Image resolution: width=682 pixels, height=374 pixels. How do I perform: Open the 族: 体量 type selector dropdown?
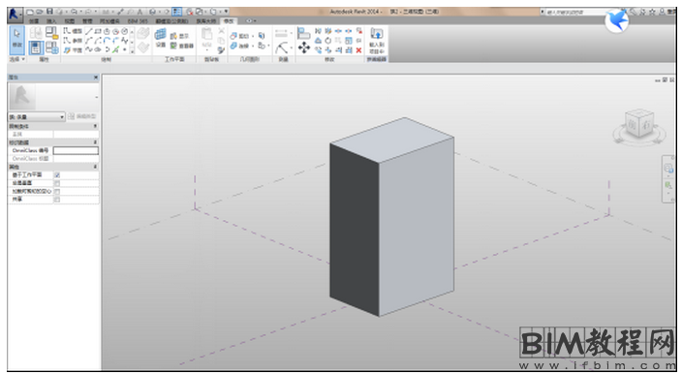[37, 116]
